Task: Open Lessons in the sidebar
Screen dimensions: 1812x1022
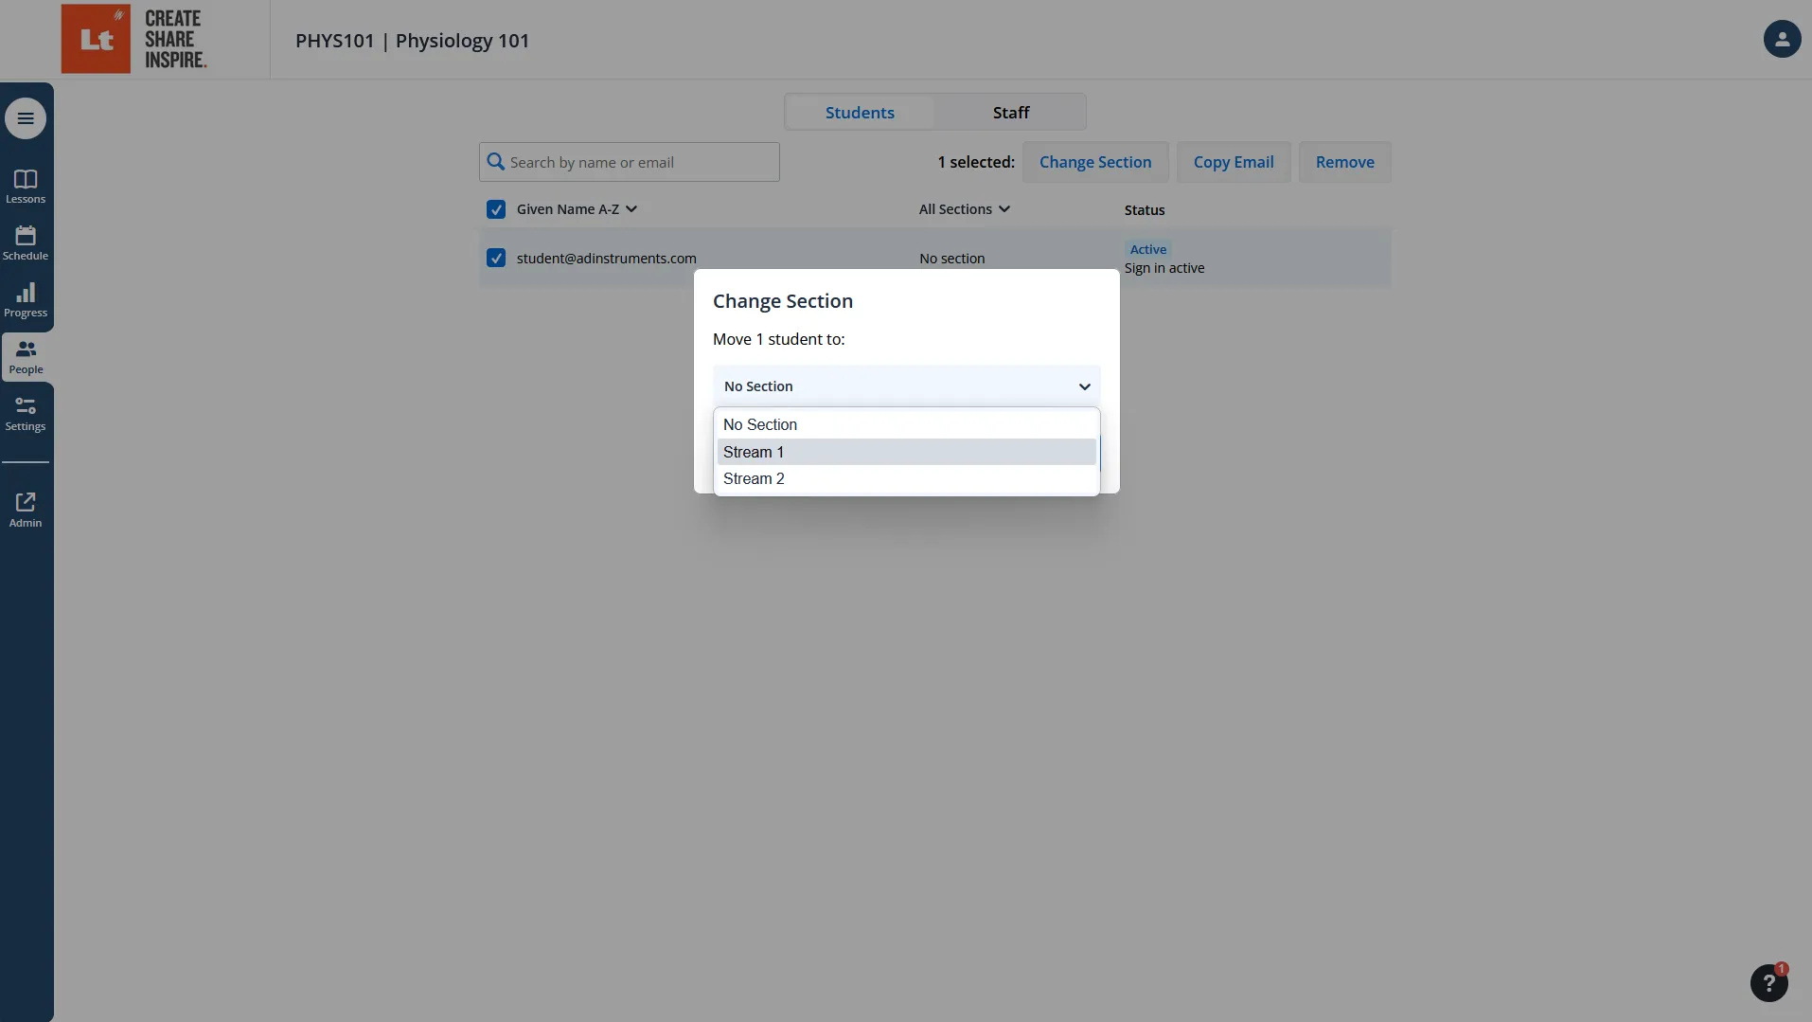Action: coord(26,187)
